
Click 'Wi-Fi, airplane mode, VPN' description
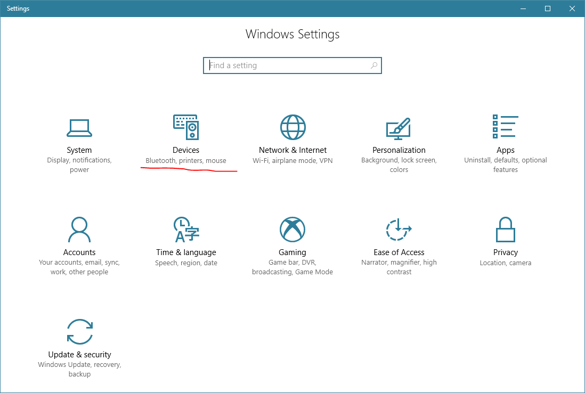click(292, 161)
